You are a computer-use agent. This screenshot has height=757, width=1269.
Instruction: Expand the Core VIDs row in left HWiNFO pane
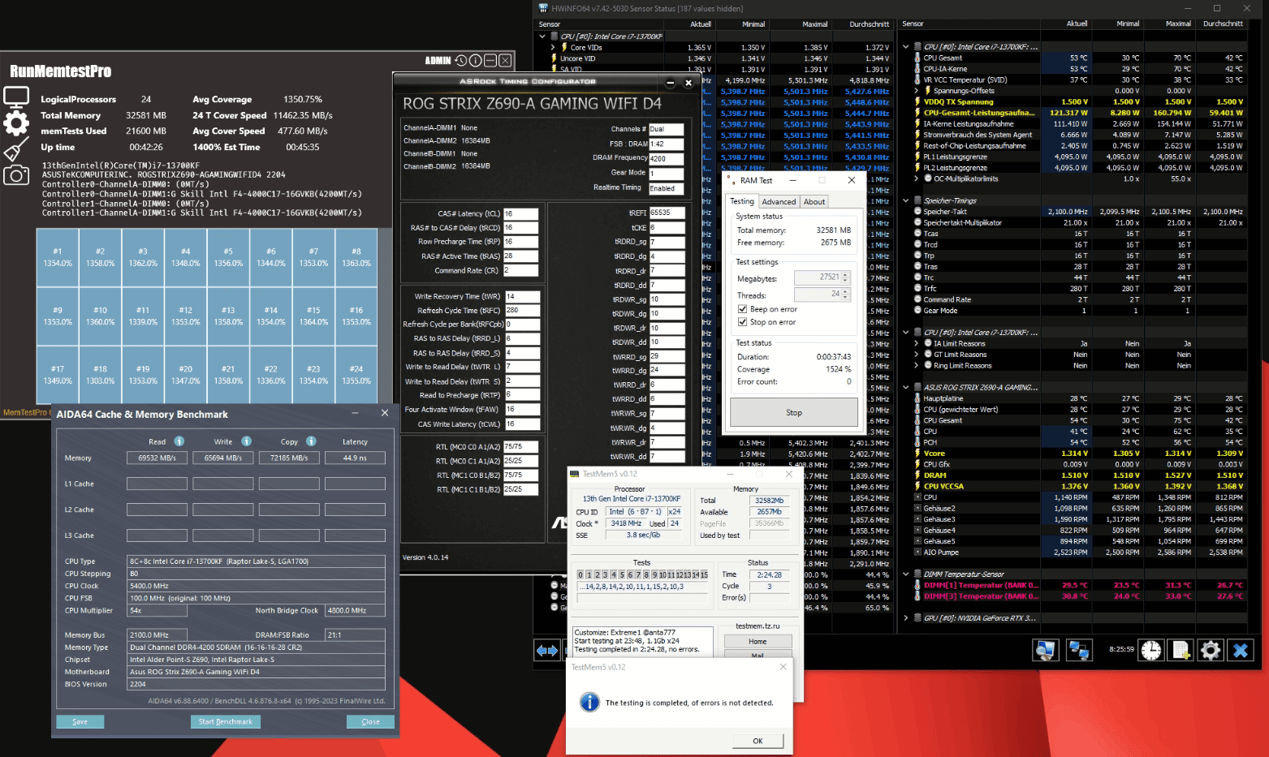click(x=554, y=47)
